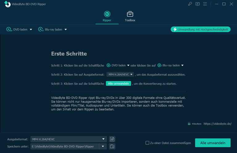The height and width of the screenshot is (153, 237).
Task: Enable Umwandlung mit Hochgeschwindigkeit
Action: pyautogui.click(x=201, y=29)
